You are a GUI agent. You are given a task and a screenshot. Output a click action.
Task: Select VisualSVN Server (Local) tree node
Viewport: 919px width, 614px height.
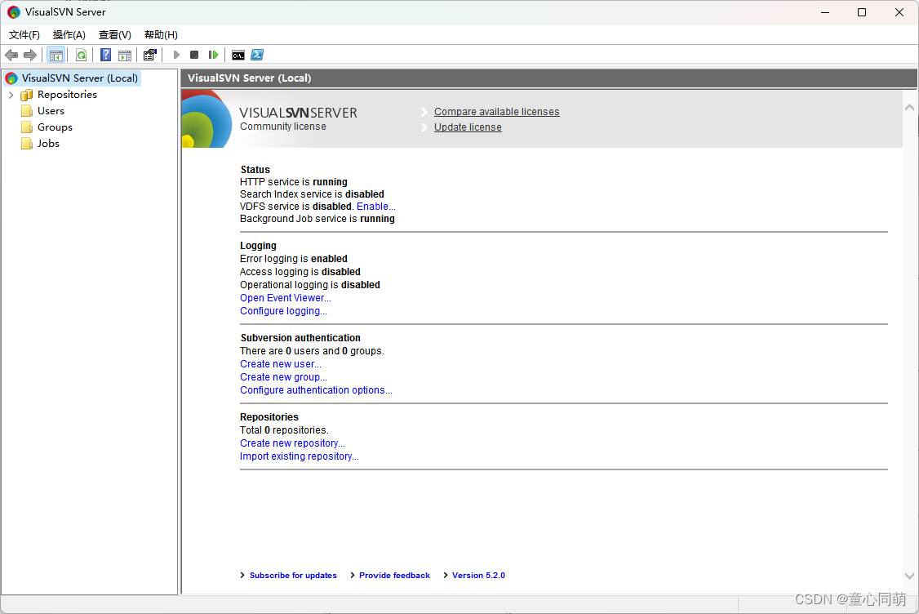(x=80, y=78)
